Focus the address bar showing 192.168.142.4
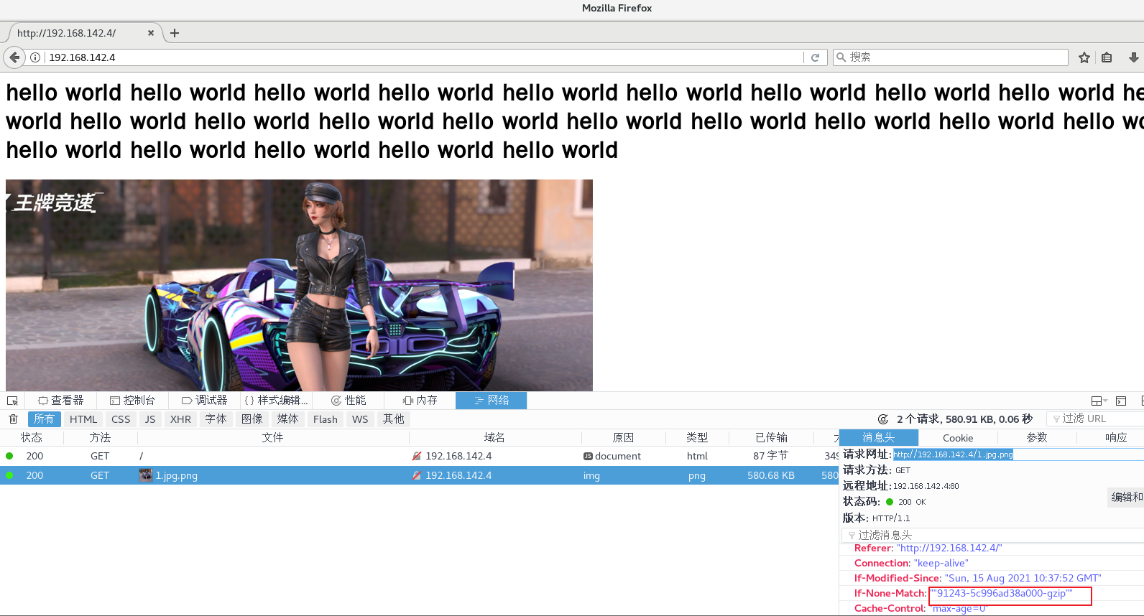Image resolution: width=1144 pixels, height=616 pixels. (x=424, y=57)
